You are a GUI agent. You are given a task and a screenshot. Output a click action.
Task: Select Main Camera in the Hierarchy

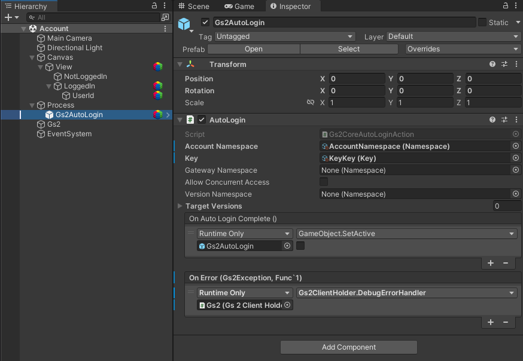tap(69, 38)
